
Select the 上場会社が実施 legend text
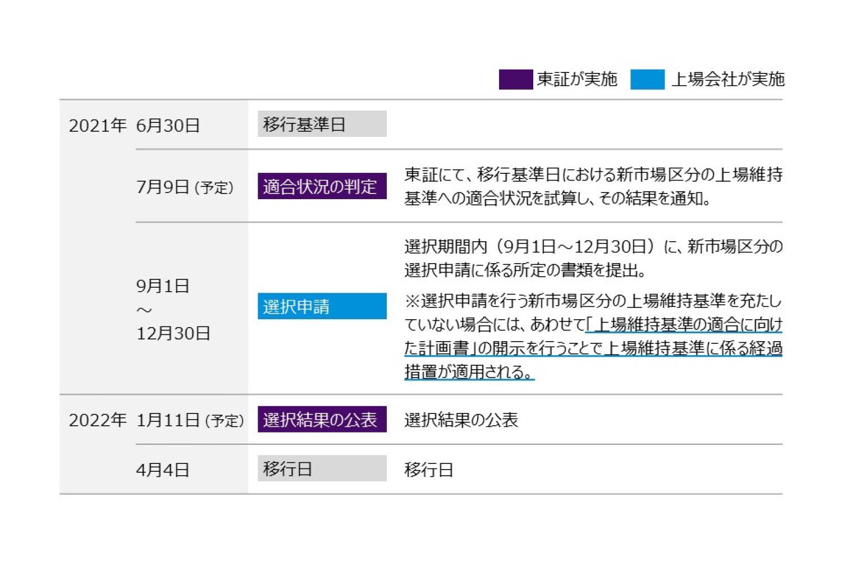[727, 80]
